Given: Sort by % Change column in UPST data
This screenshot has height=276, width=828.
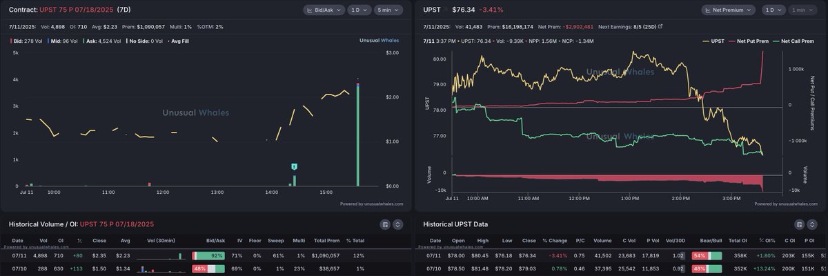Looking at the screenshot, I should tap(553, 240).
